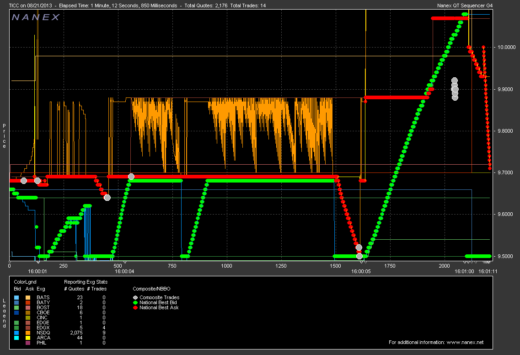Click the 9.8000 price axis label

click(505, 131)
